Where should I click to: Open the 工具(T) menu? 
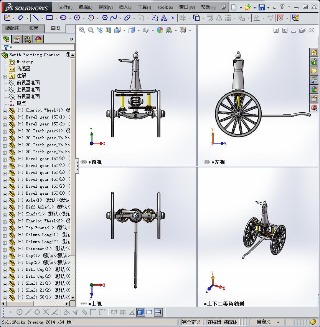pos(144,7)
